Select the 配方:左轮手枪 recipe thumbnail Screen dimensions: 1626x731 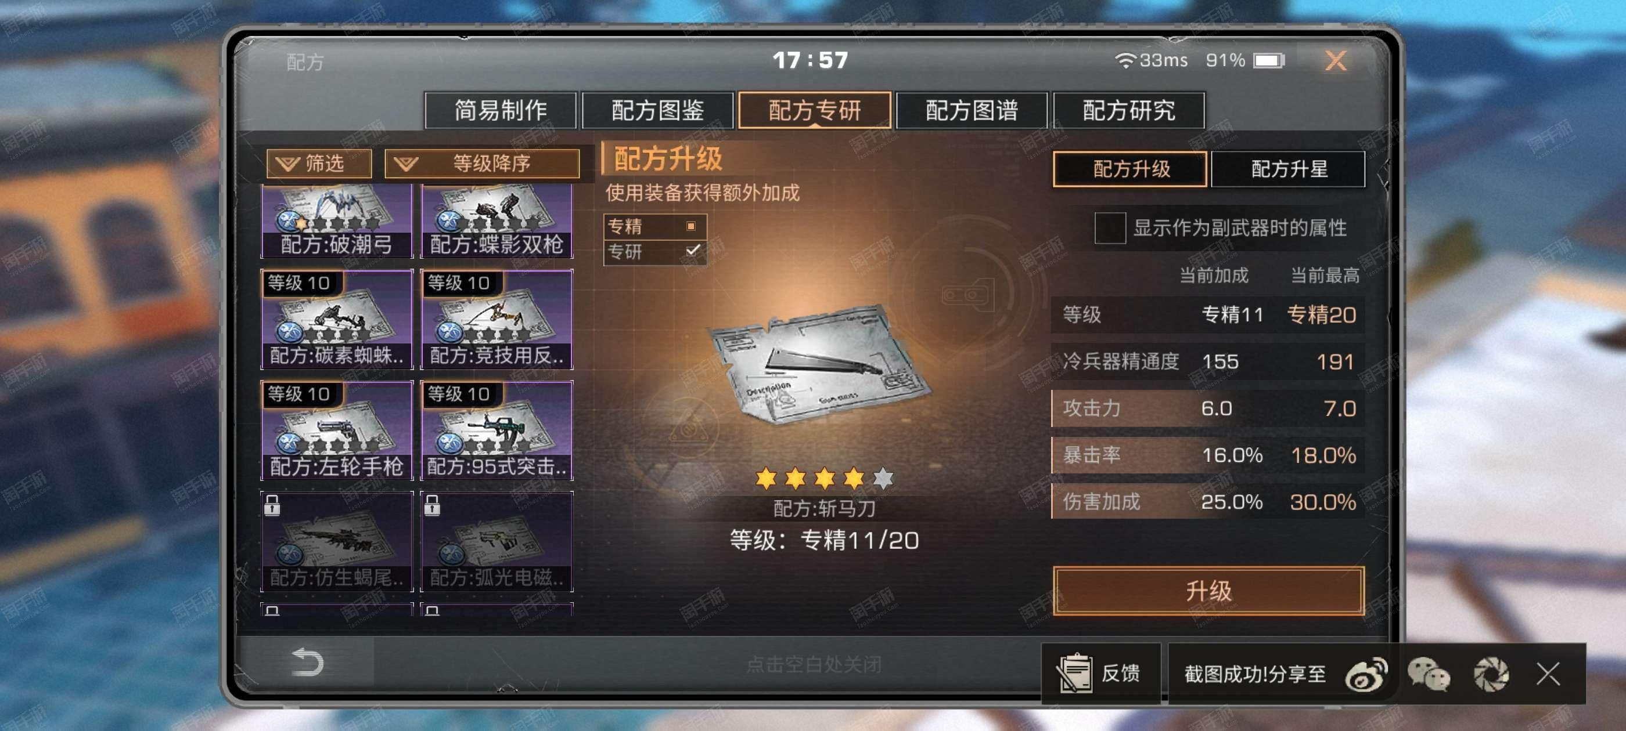pos(336,430)
